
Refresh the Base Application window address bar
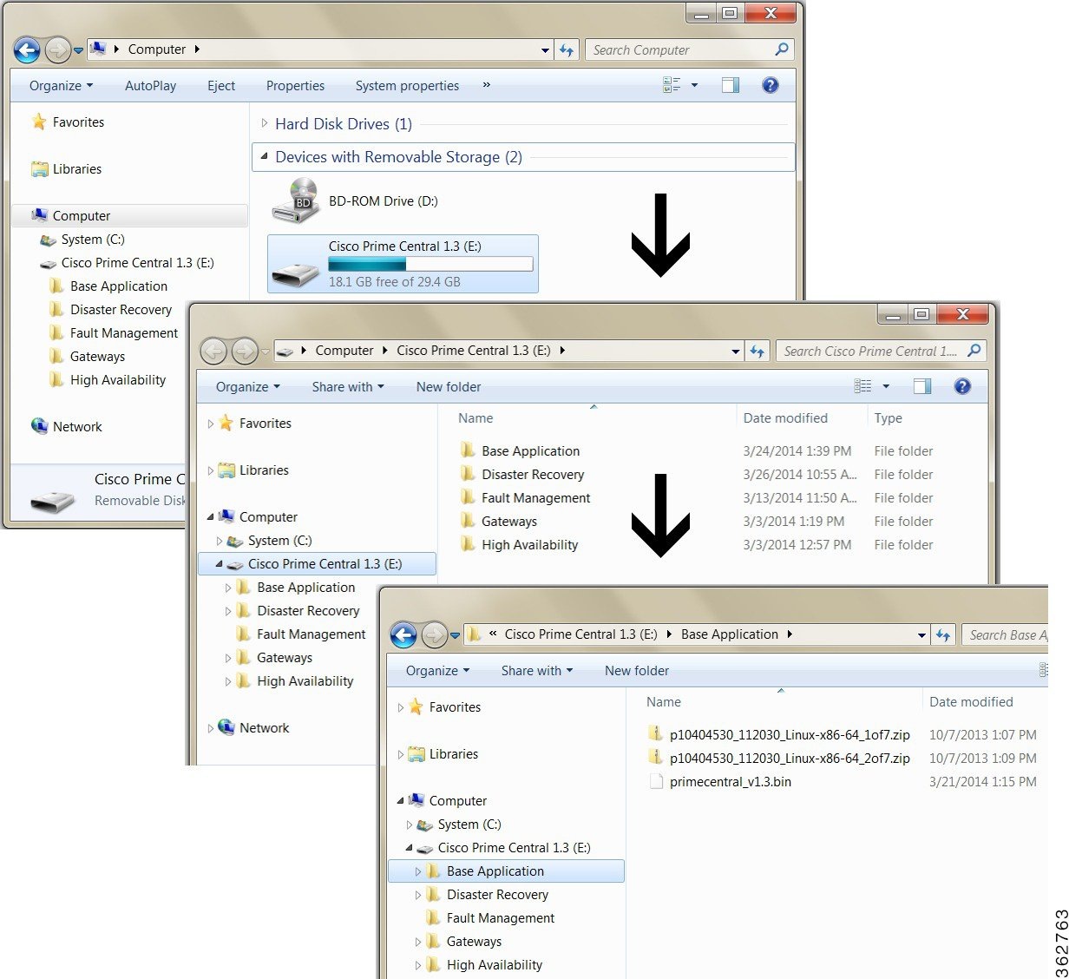943,635
